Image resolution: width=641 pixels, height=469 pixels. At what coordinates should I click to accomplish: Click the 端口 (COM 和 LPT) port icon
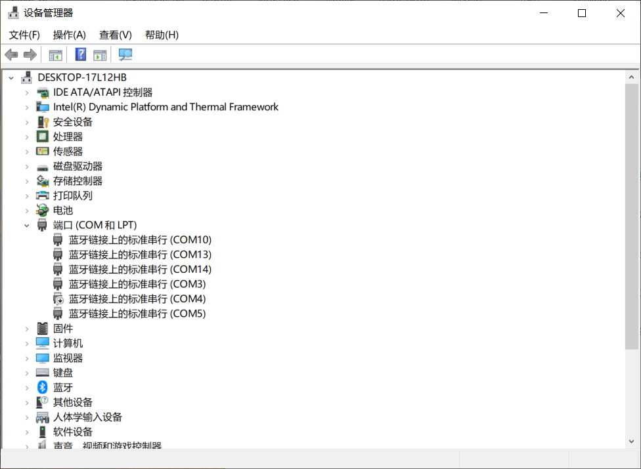tap(42, 225)
